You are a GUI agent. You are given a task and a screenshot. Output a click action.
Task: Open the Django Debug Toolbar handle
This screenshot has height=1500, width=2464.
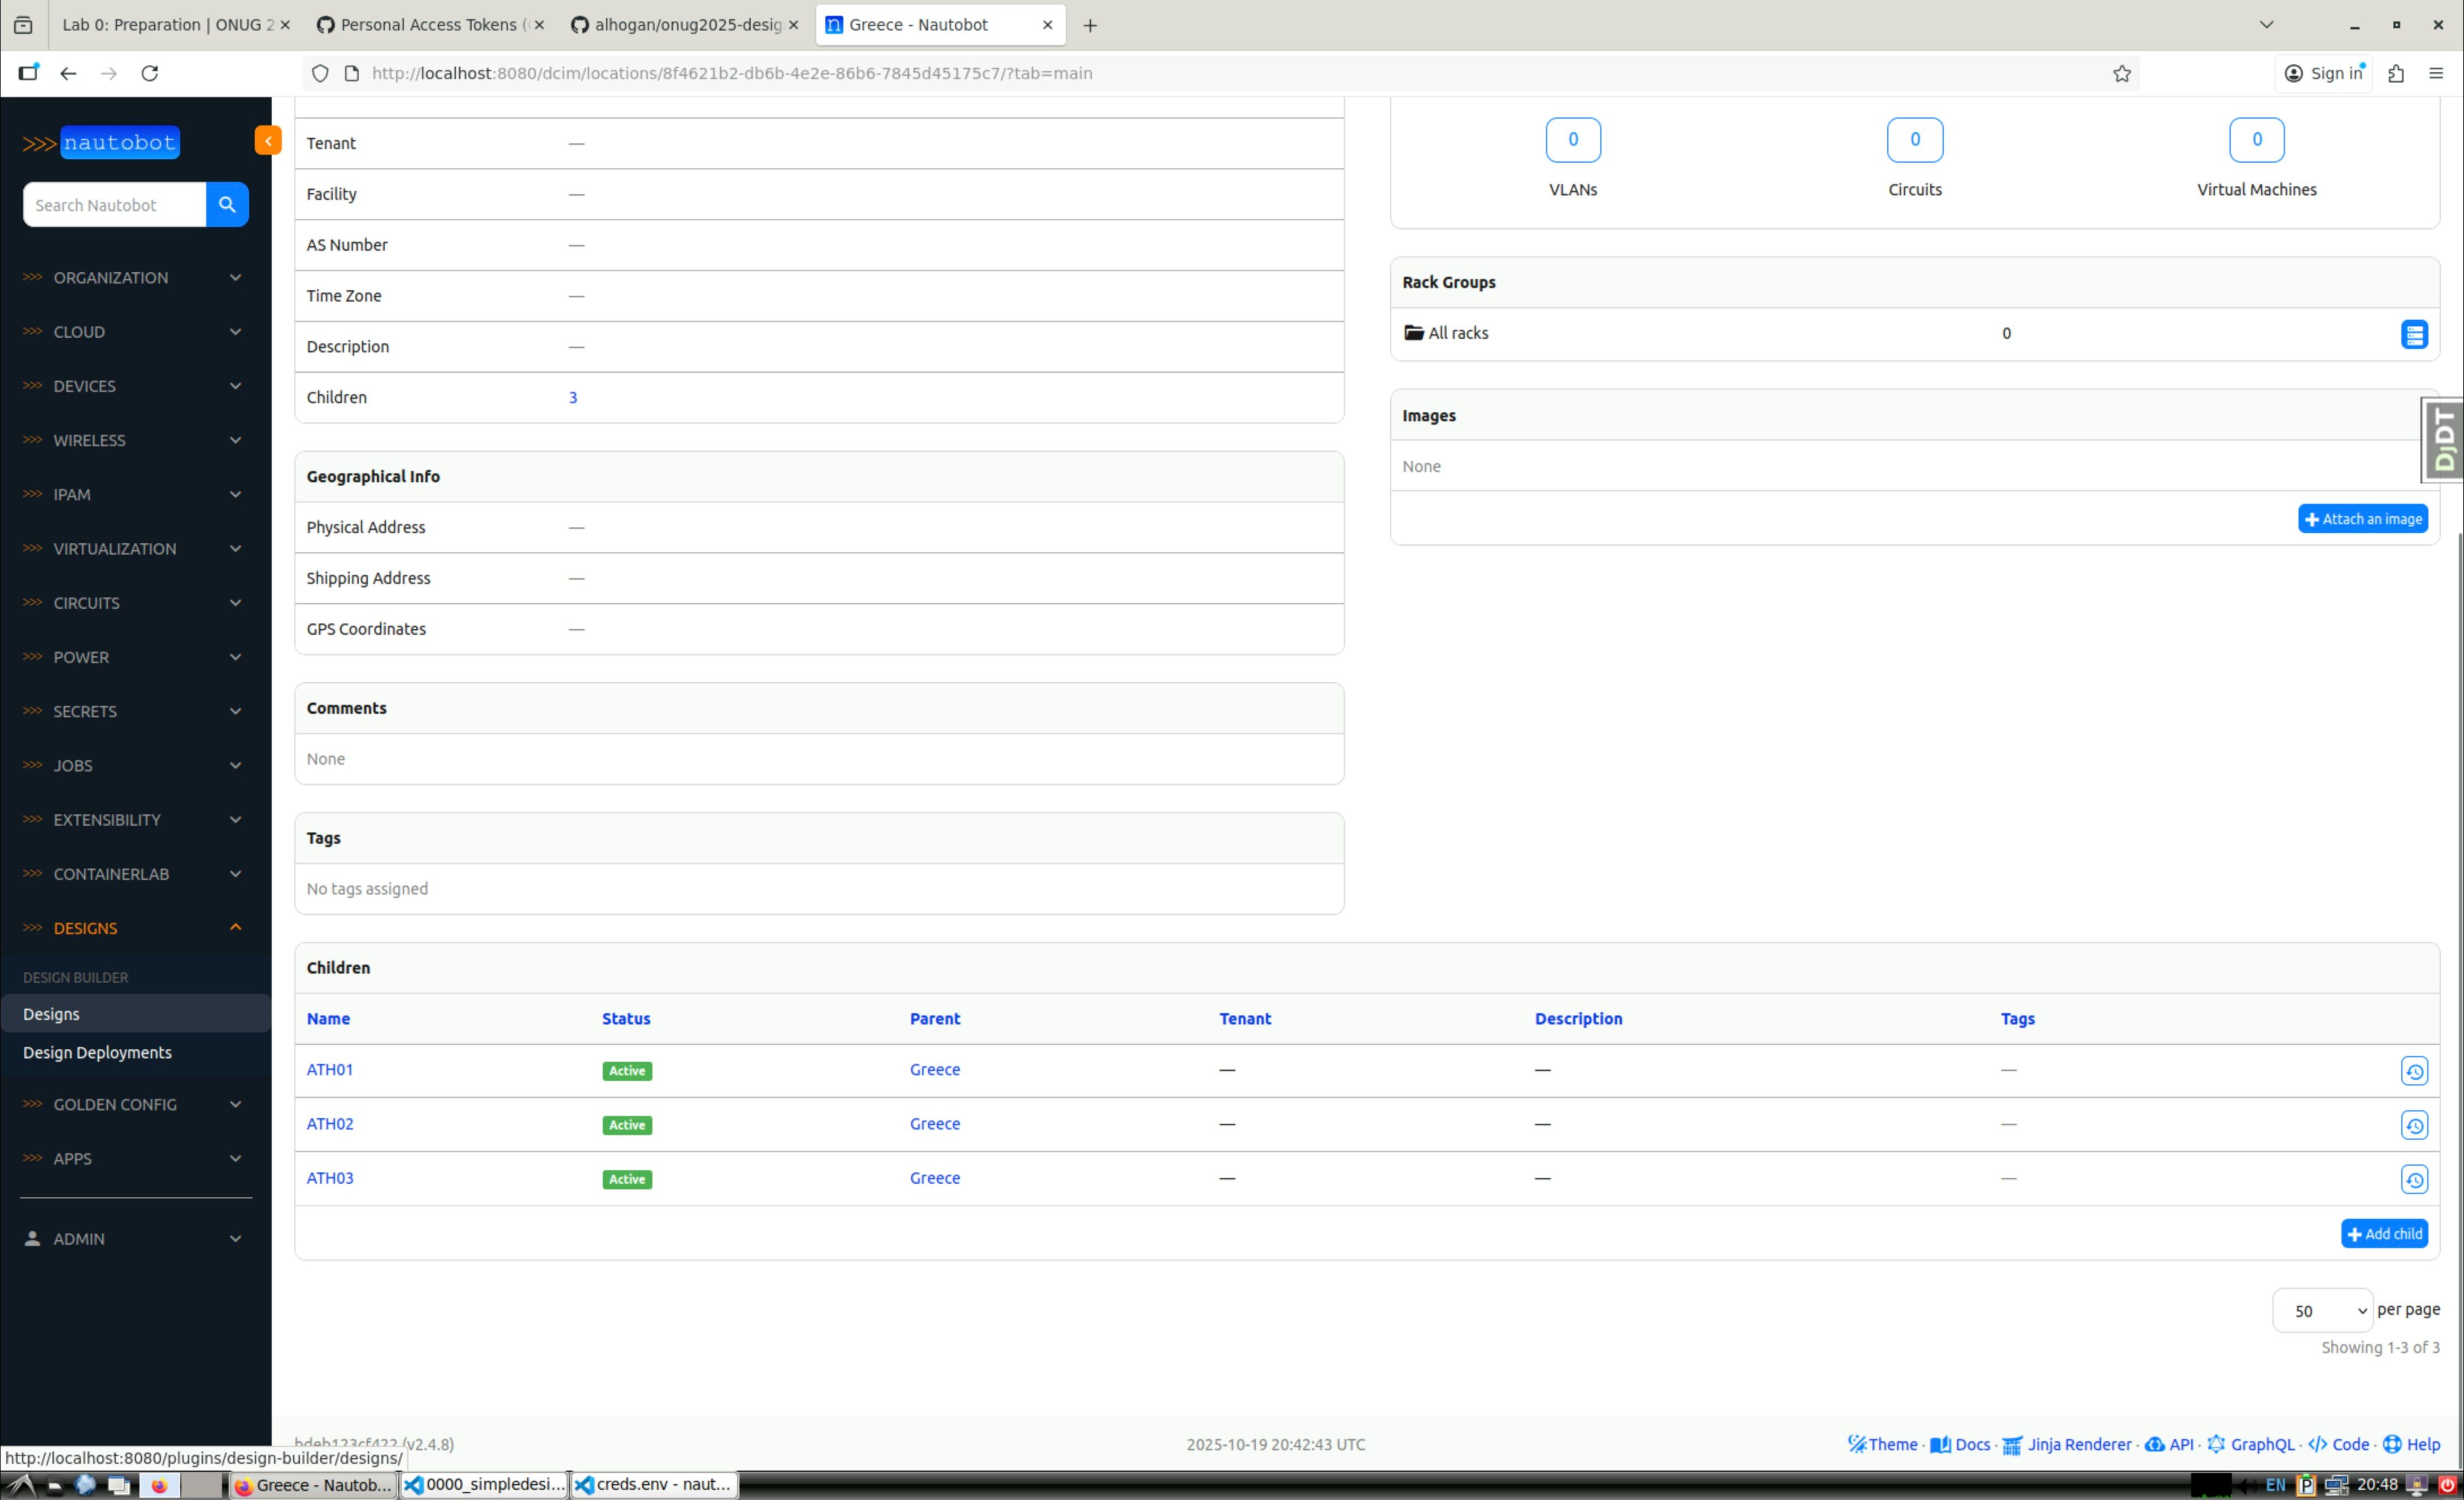2443,440
